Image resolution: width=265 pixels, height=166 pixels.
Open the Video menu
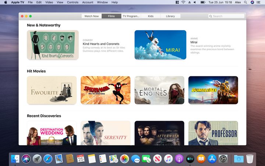coord(49,2)
